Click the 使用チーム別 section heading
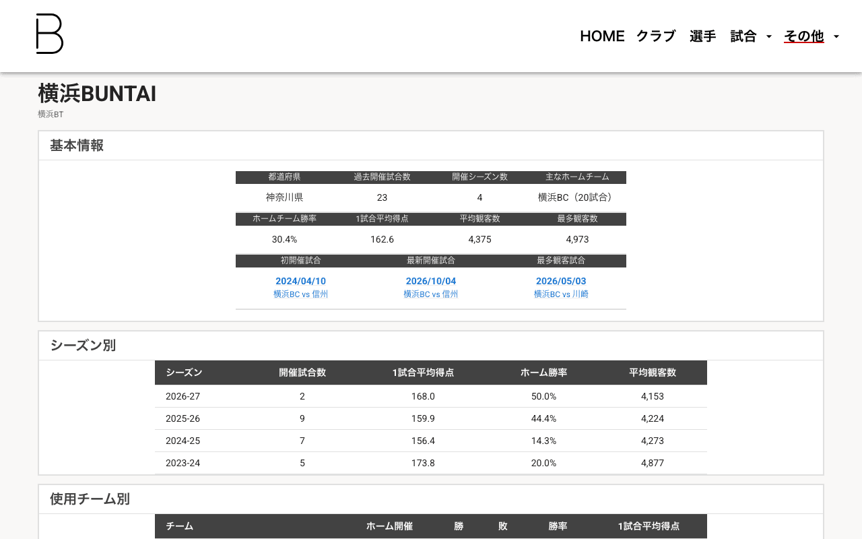862x539 pixels. [90, 499]
